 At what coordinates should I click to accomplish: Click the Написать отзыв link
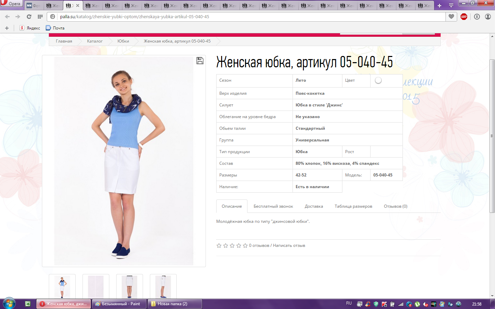[289, 245]
